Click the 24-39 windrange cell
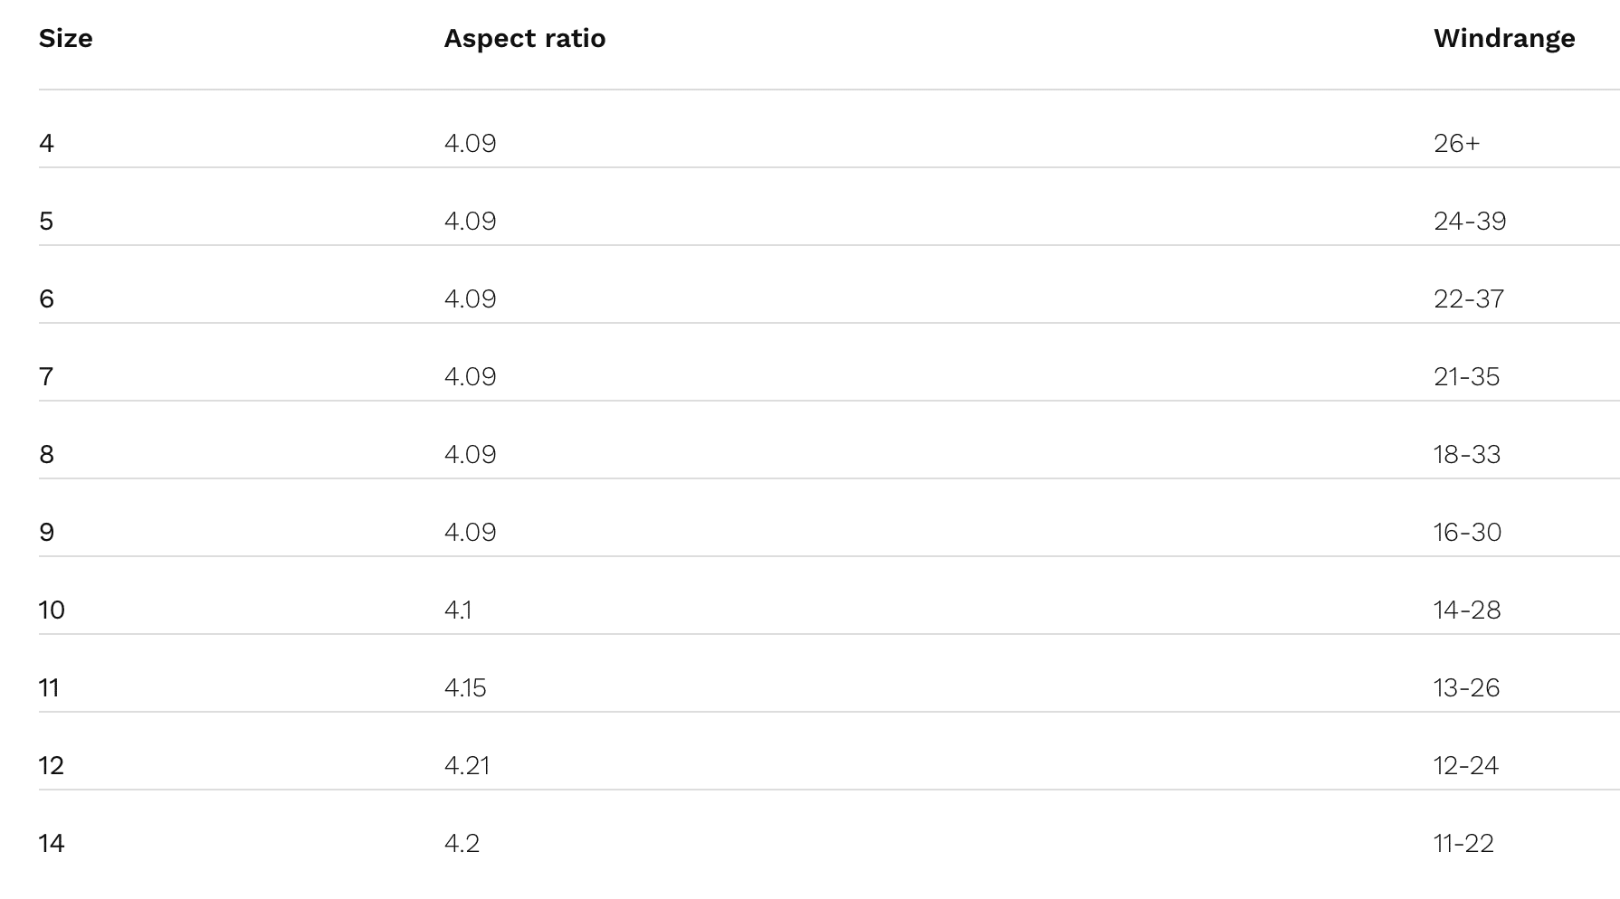This screenshot has width=1620, height=899. pos(1469,222)
